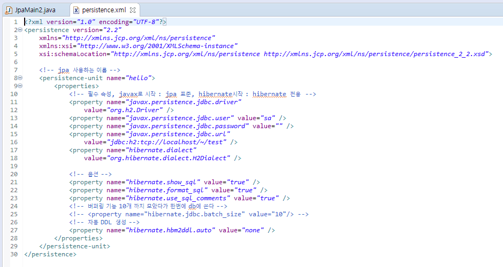Click the persistence_2_2.xsd URL text

point(376,54)
